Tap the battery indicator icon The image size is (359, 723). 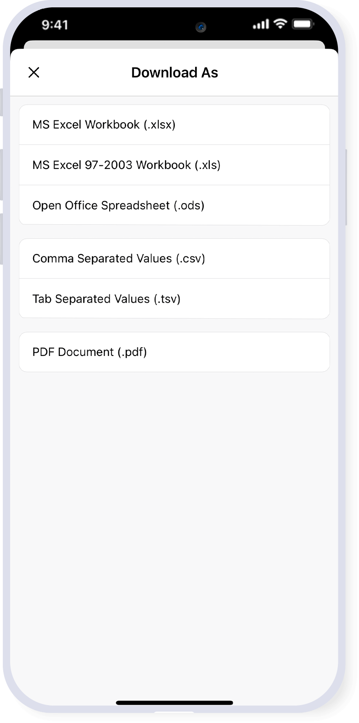pos(303,24)
